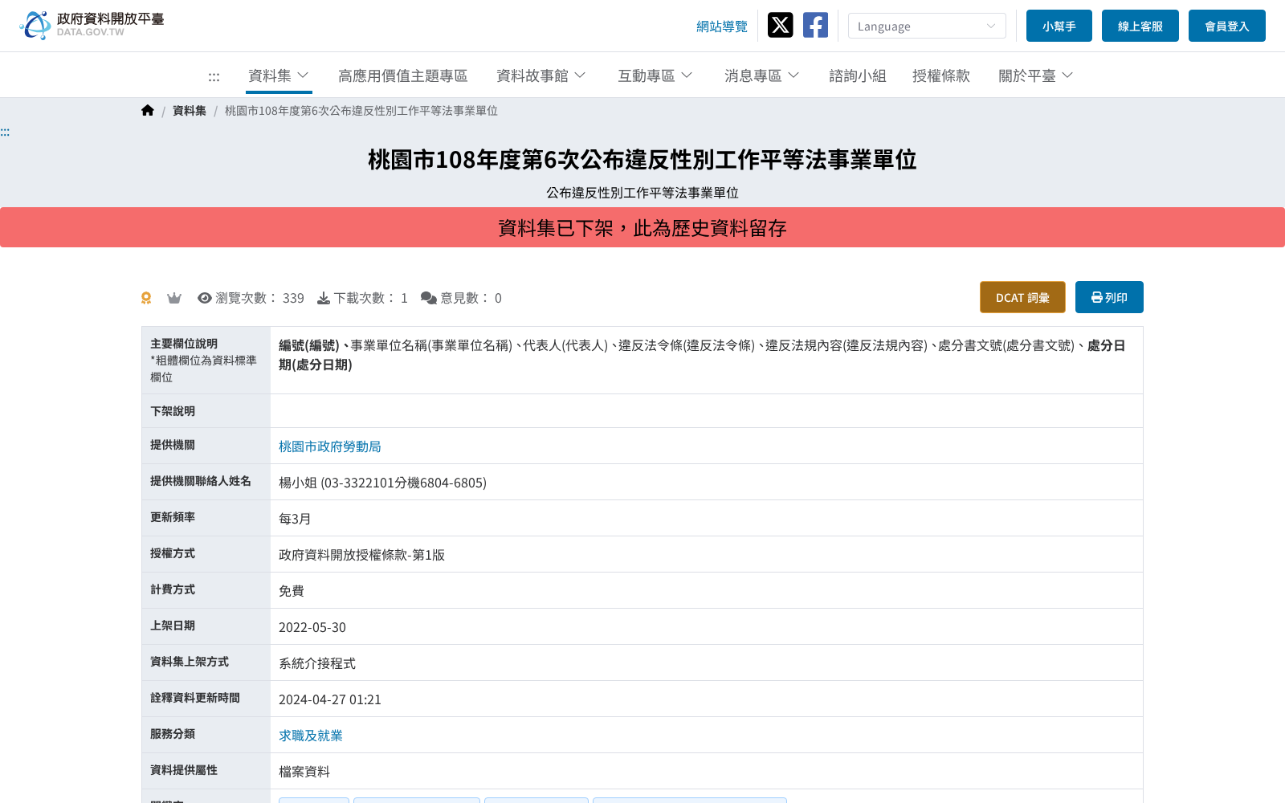This screenshot has width=1285, height=803.
Task: Click the 會員登入 button
Action: click(x=1227, y=26)
